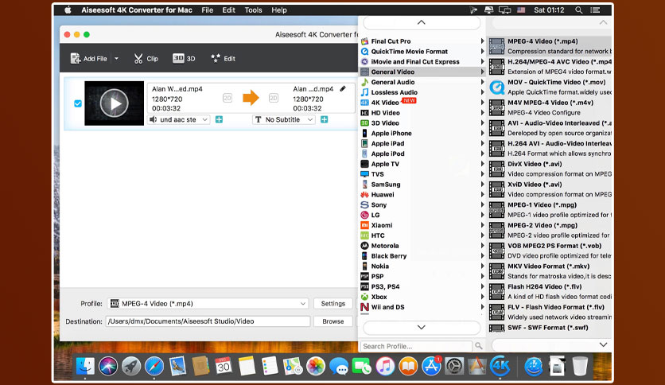Open Safari from the Dock
The height and width of the screenshot is (385, 665).
tap(154, 366)
